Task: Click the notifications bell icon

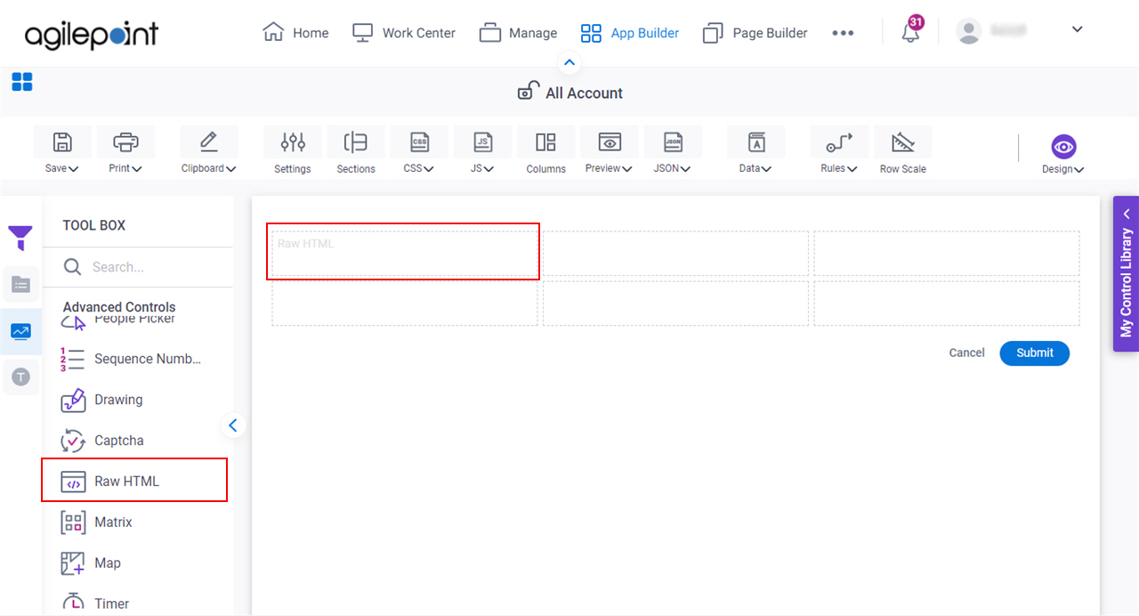Action: [x=910, y=31]
